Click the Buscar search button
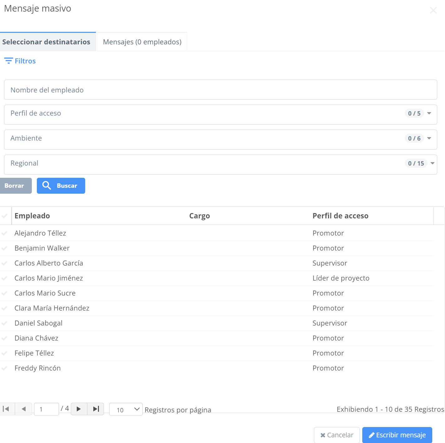The height and width of the screenshot is (443, 445). (x=61, y=186)
